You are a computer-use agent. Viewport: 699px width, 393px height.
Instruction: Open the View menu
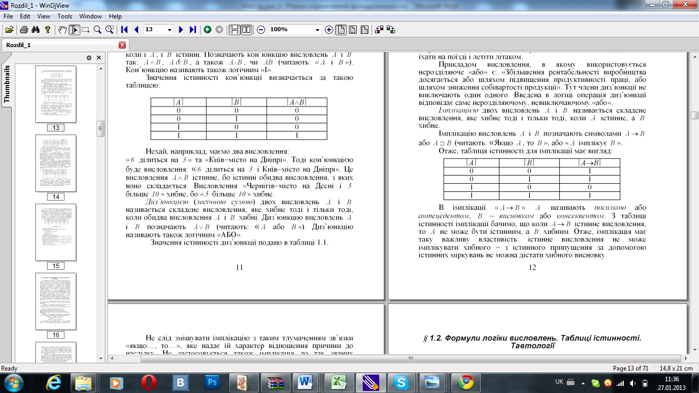43,16
